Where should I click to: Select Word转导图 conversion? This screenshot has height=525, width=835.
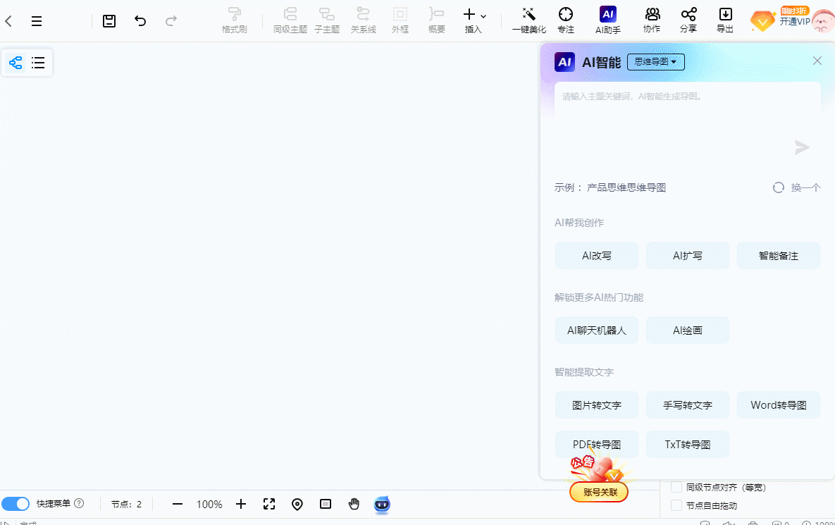click(x=779, y=405)
